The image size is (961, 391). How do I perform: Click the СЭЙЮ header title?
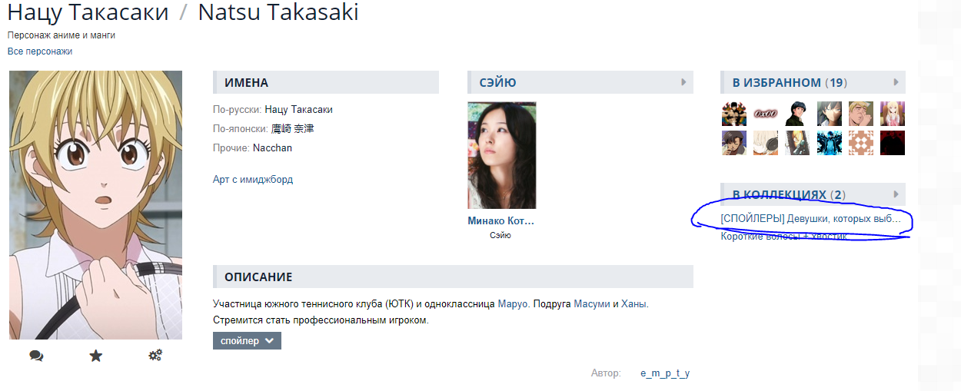click(x=497, y=82)
